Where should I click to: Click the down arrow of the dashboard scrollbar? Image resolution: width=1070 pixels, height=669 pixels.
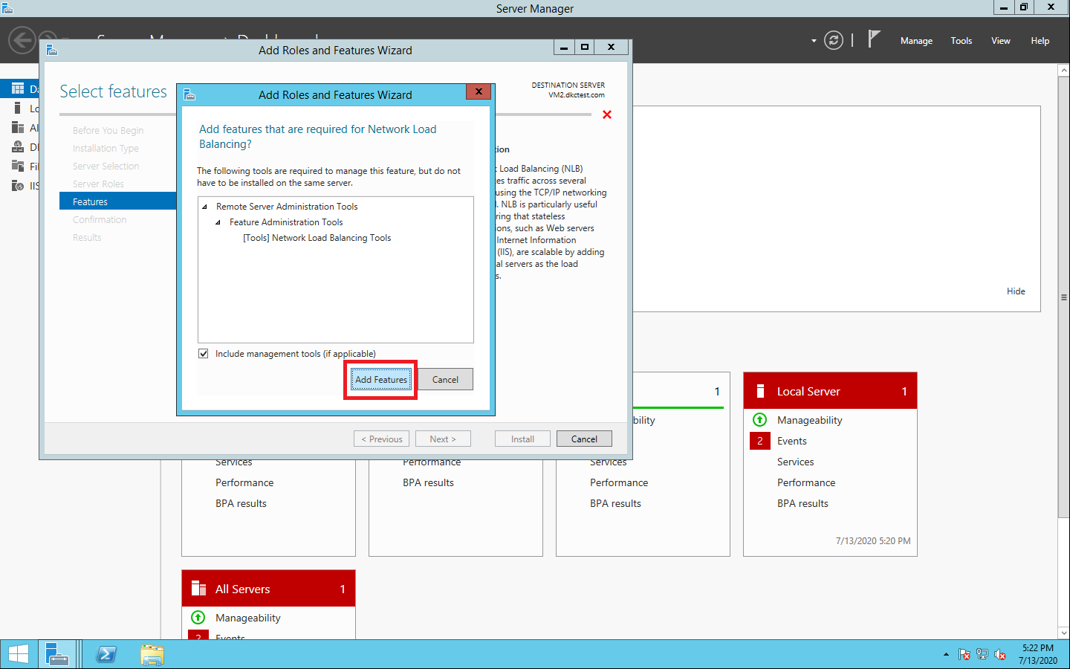point(1063,633)
